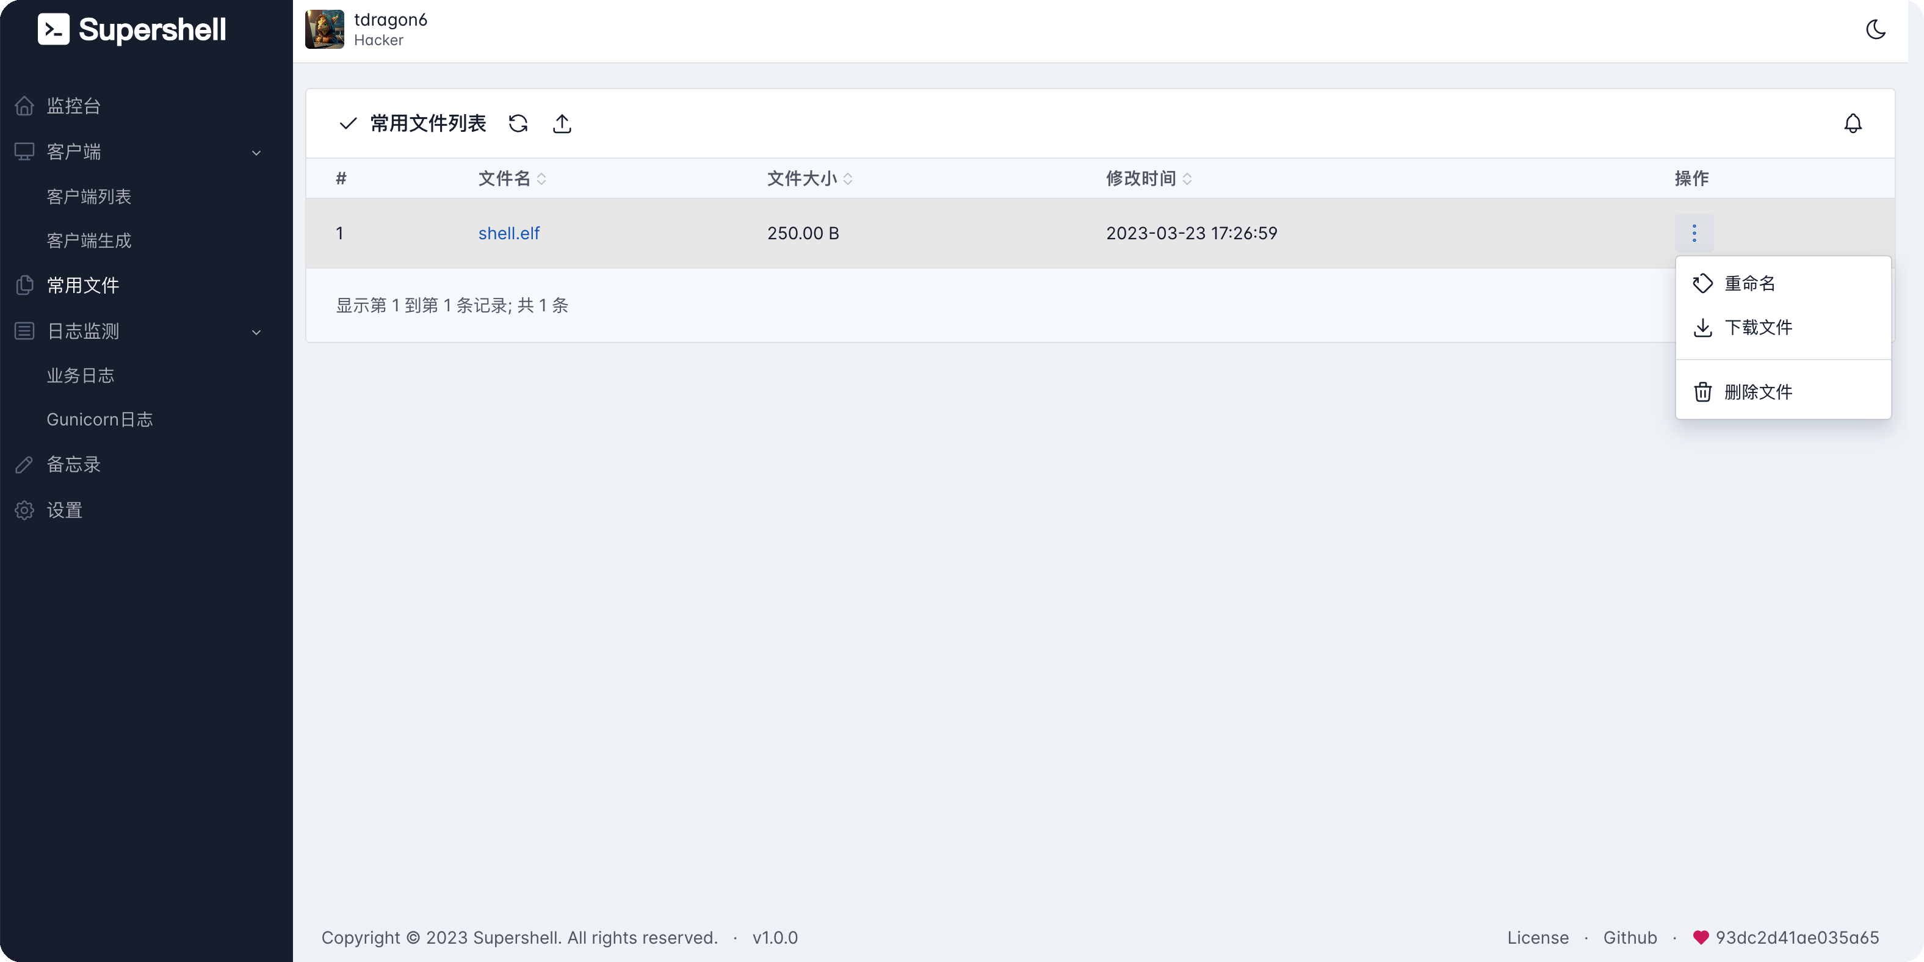Screen dimensions: 1924x962
Task: Open 备忘录 via the pencil icon
Action: [x=24, y=464]
